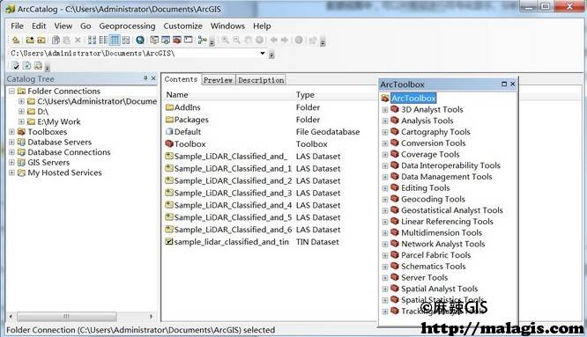This screenshot has width=587, height=337.
Task: Expand the Toolboxes tree node
Action: click(x=12, y=132)
